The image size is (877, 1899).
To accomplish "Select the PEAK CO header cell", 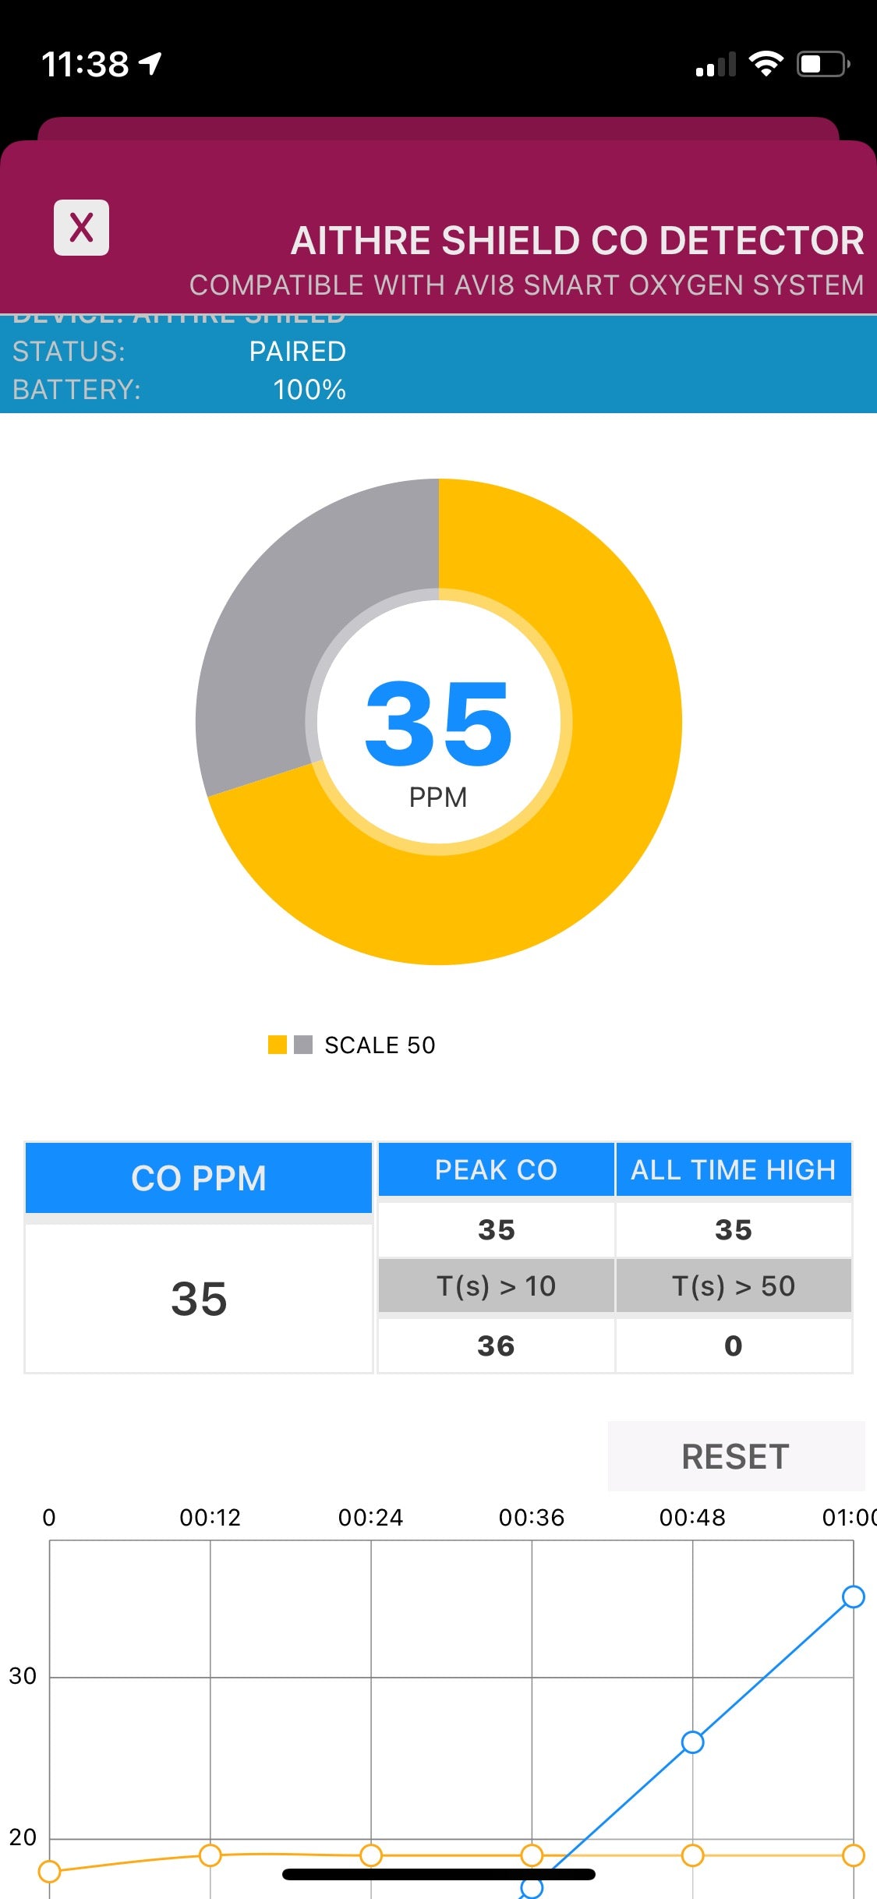I will pyautogui.click(x=496, y=1169).
